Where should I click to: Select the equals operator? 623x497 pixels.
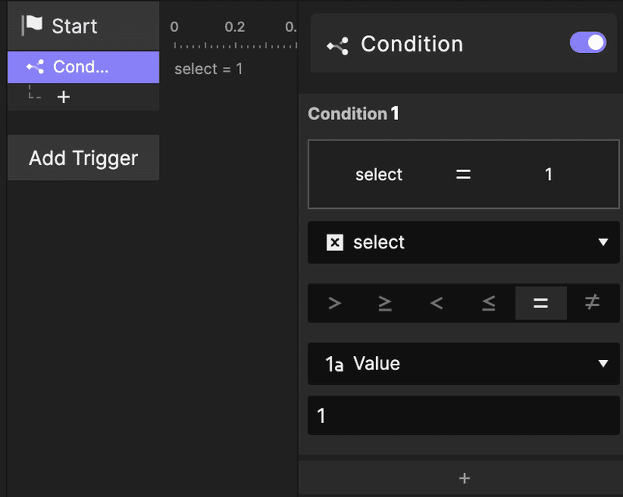click(x=540, y=303)
